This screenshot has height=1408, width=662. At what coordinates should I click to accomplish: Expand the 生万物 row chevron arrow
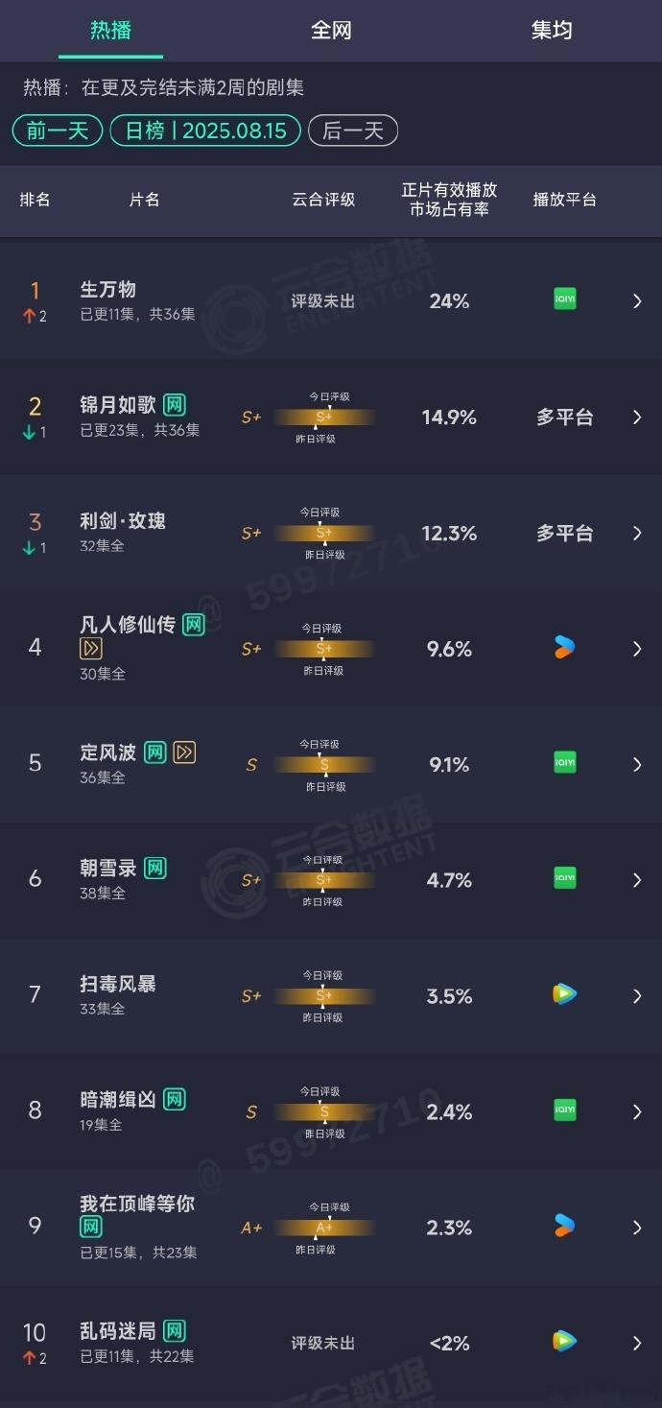point(637,300)
